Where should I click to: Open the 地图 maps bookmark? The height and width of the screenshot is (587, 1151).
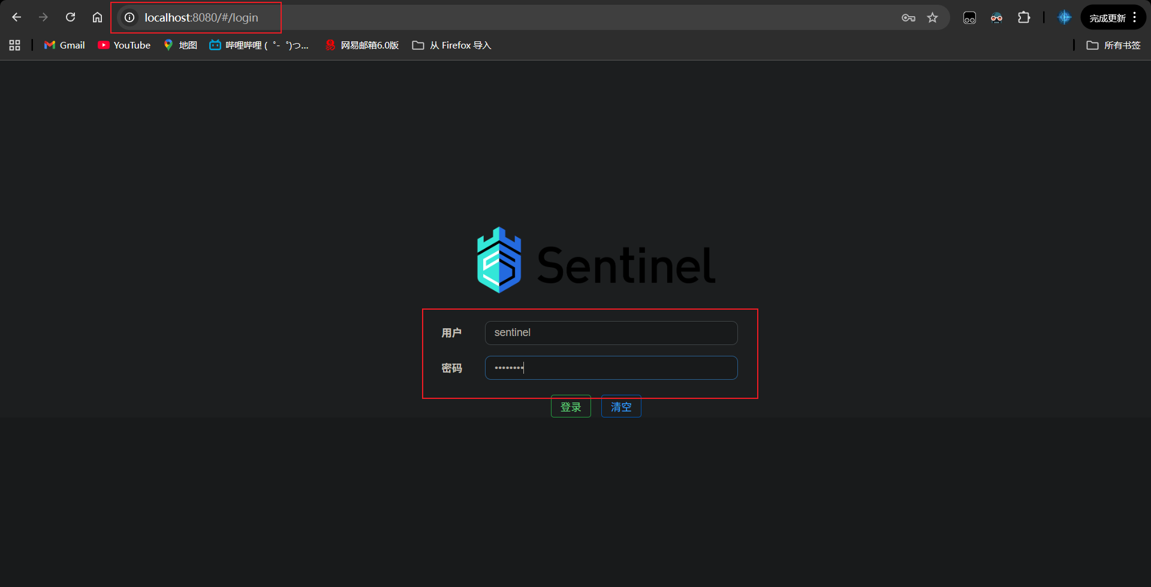point(180,46)
